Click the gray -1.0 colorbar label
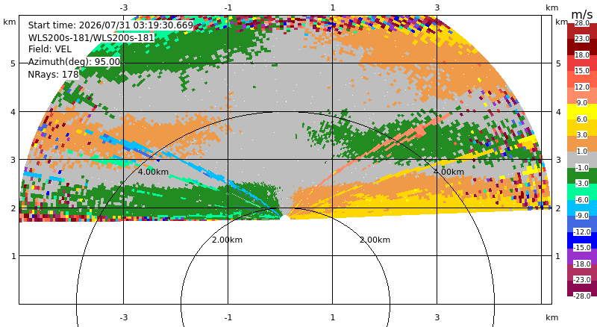Screen dimensions: 597x327 pos(582,168)
